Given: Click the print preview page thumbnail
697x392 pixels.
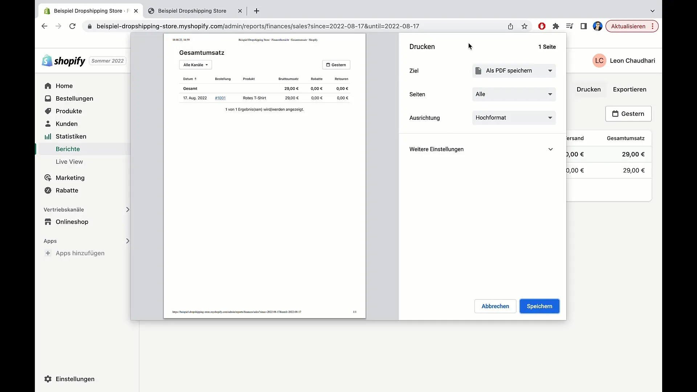Looking at the screenshot, I should (x=264, y=176).
